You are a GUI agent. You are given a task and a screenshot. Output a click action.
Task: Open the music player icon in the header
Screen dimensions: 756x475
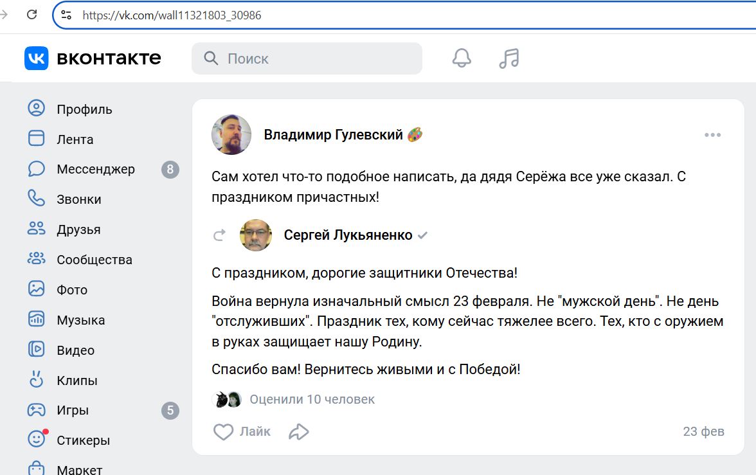pyautogui.click(x=508, y=58)
